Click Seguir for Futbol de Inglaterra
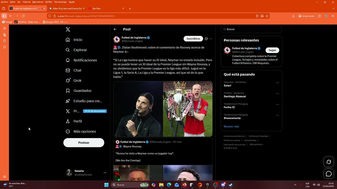Image resolution: width=337 pixels, height=189 pixels. 272,50
